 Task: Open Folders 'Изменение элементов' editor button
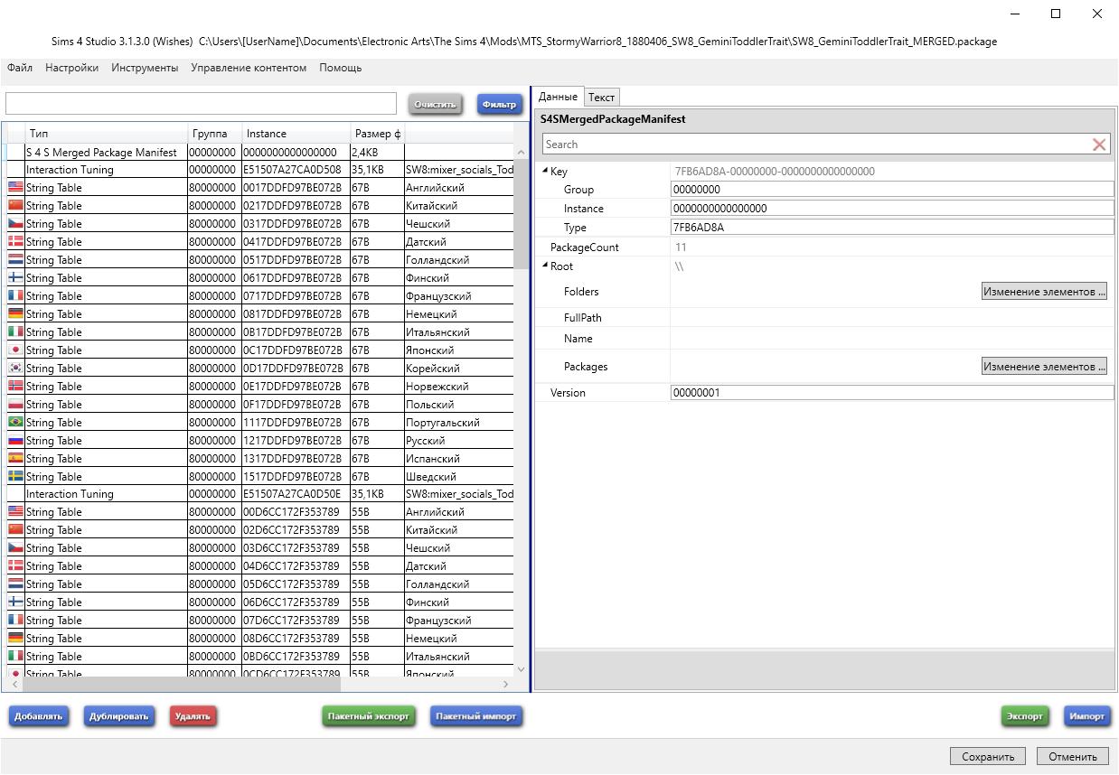[x=1044, y=292]
